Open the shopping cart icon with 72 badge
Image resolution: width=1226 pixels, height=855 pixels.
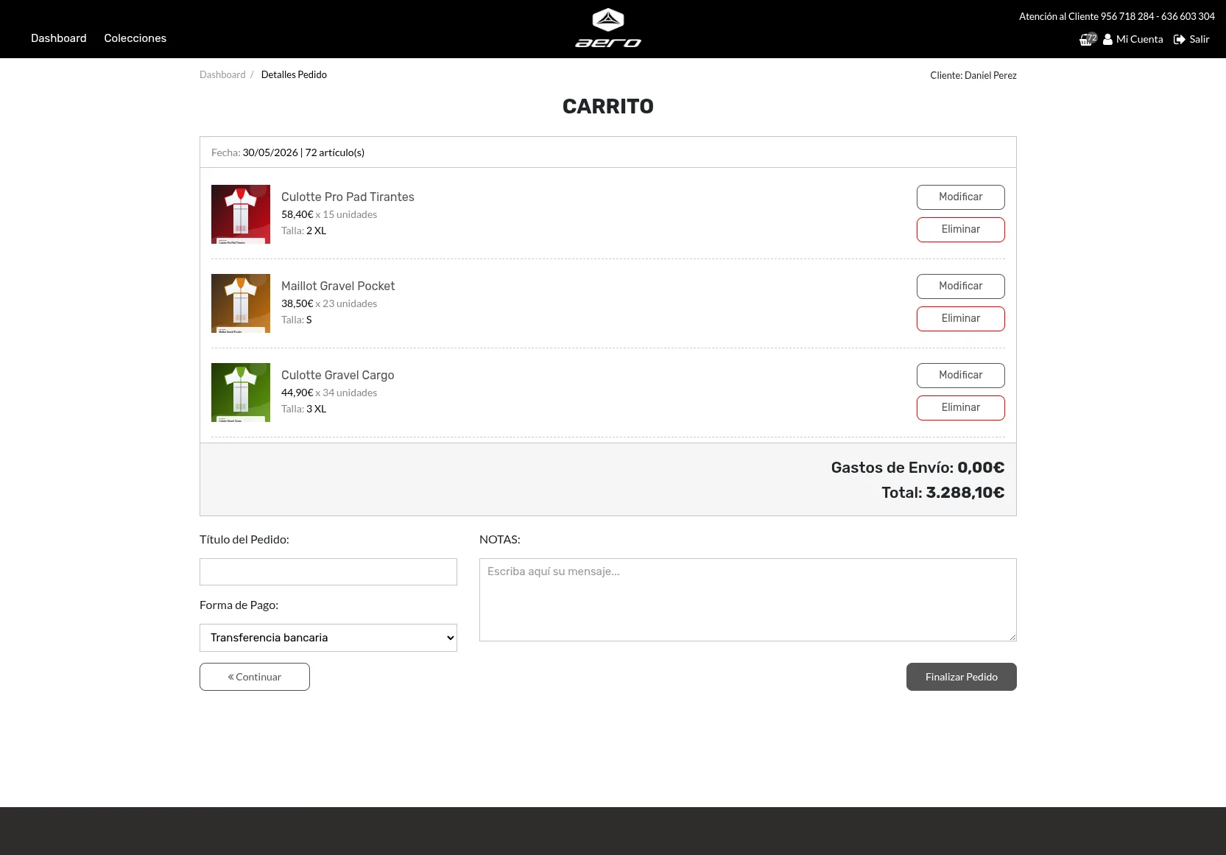point(1088,39)
